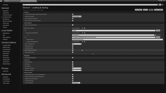Open the eye view options icon

coord(163,5)
